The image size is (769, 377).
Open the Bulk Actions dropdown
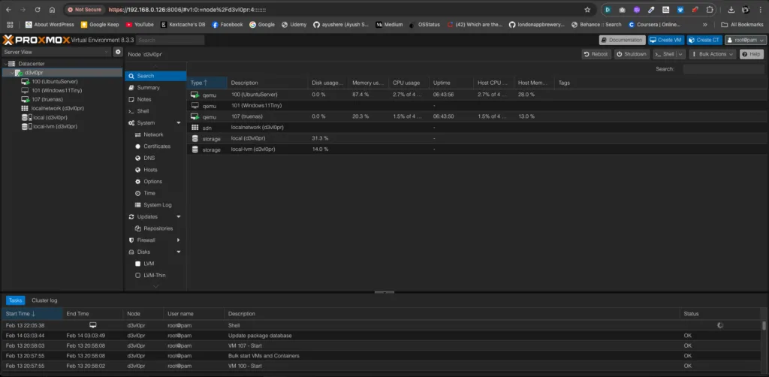point(712,54)
